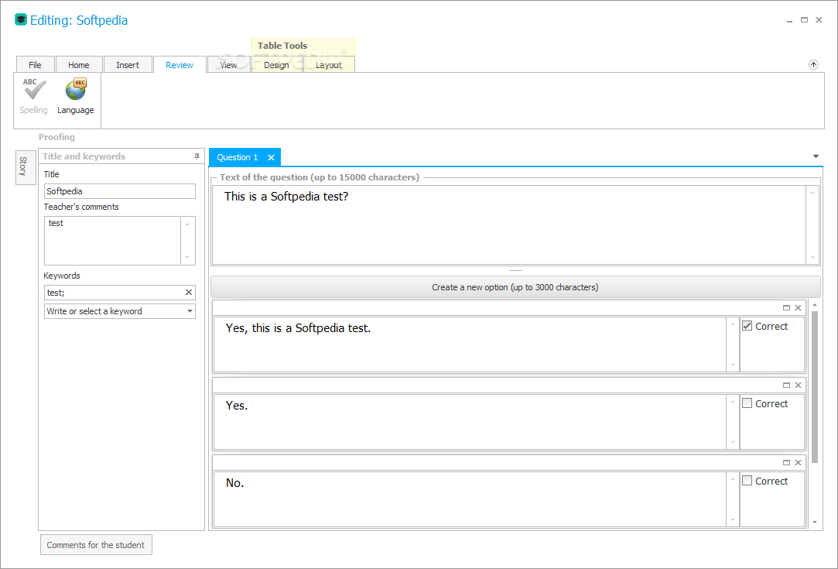838x569 pixels.
Task: Maximize the 'Yes, this is a Softpedia test.' option
Action: click(x=786, y=307)
